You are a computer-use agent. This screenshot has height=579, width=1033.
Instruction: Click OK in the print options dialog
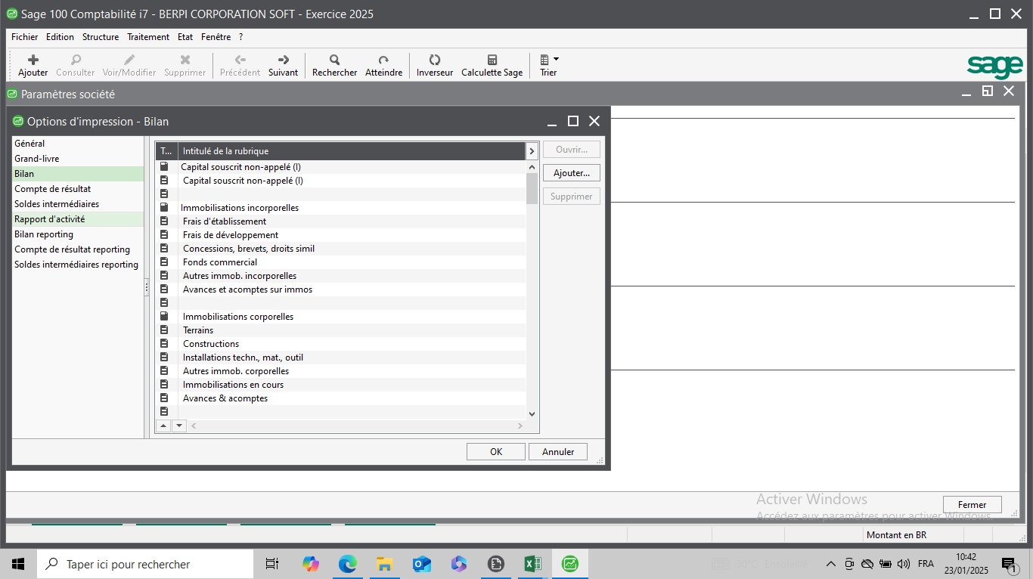click(496, 452)
